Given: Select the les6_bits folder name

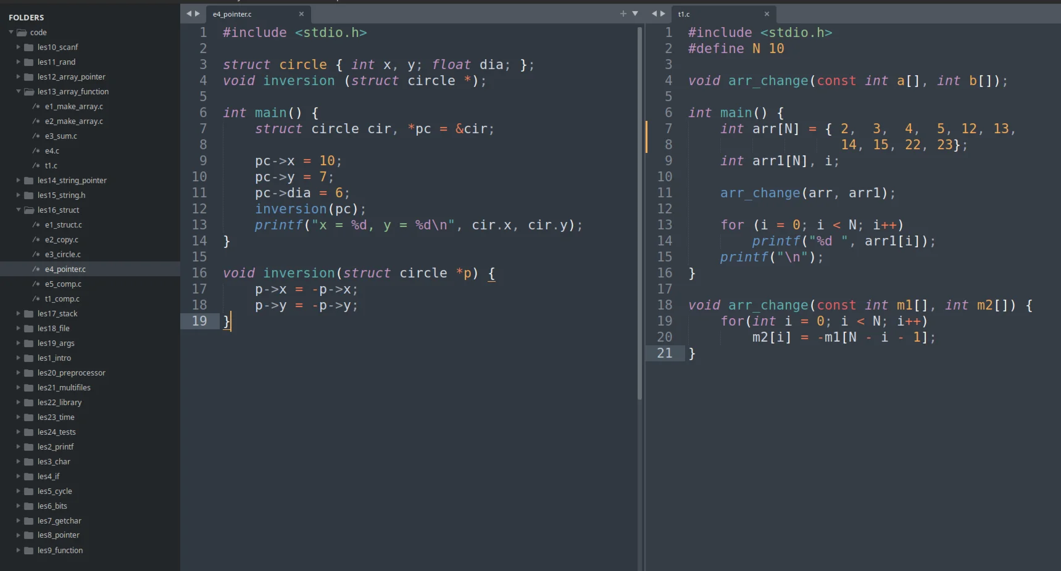Looking at the screenshot, I should tap(52, 506).
